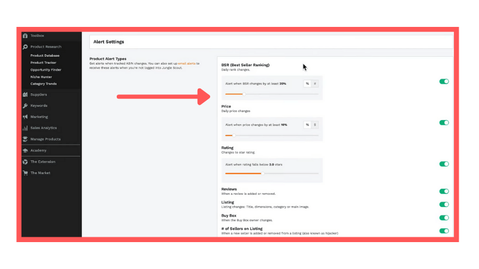Open Suppliers via its building icon
The image size is (479, 269).
click(x=25, y=94)
